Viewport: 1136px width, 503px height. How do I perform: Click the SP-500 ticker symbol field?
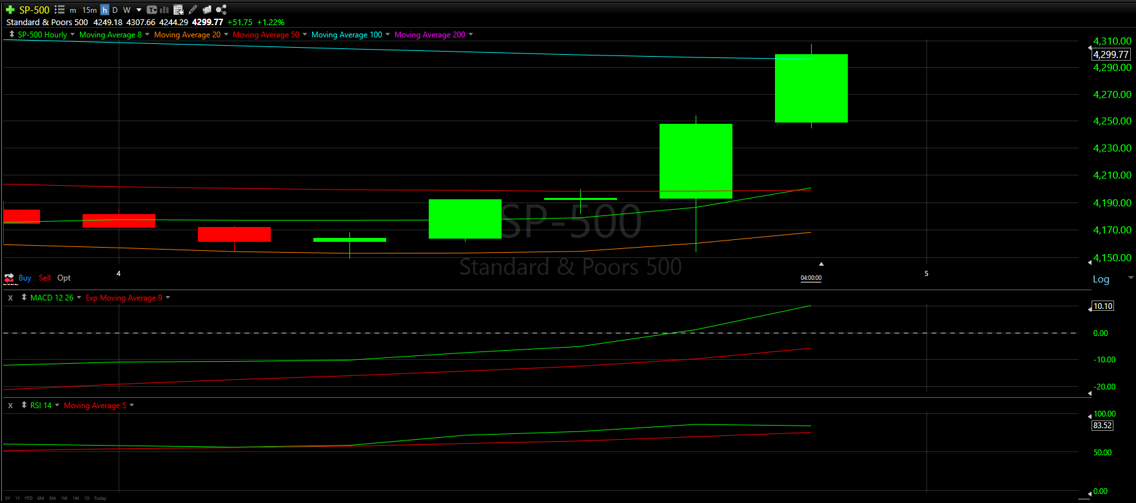(34, 10)
